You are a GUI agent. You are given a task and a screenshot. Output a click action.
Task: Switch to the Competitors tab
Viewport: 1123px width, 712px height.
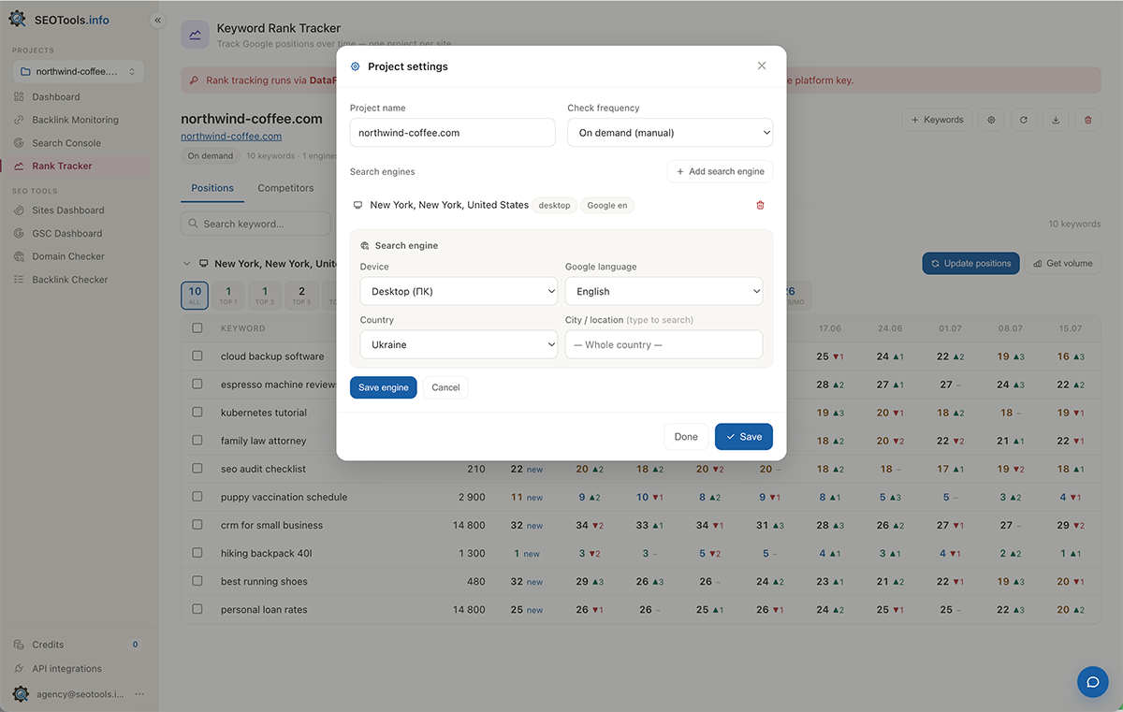coord(285,188)
